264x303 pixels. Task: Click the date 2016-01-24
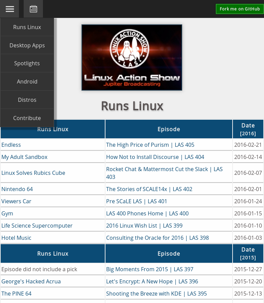tap(248, 201)
